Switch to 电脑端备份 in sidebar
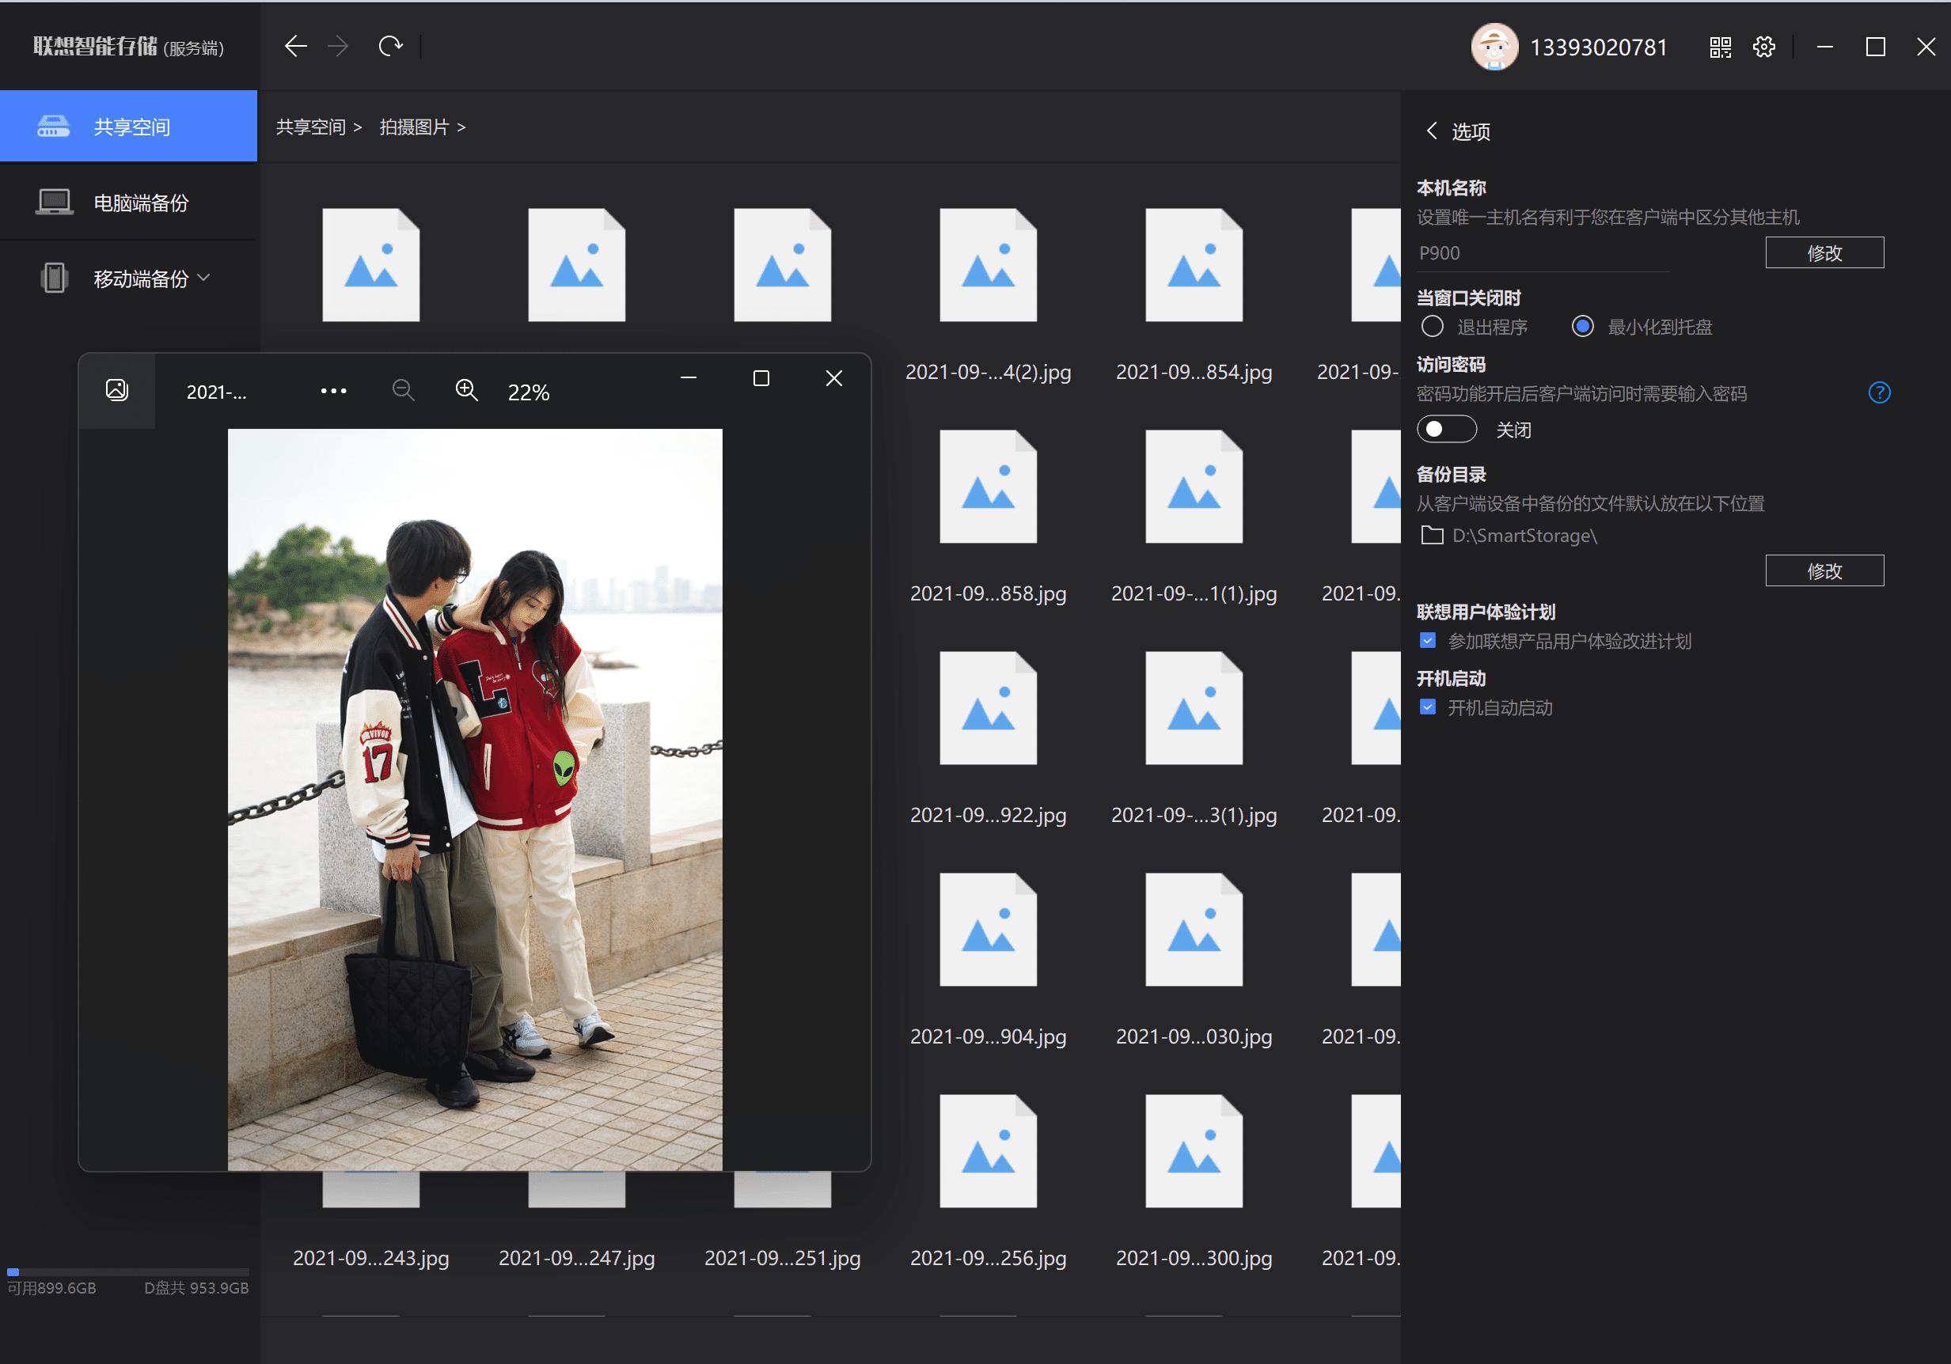Screen dimensions: 1951x1364 [x=142, y=202]
